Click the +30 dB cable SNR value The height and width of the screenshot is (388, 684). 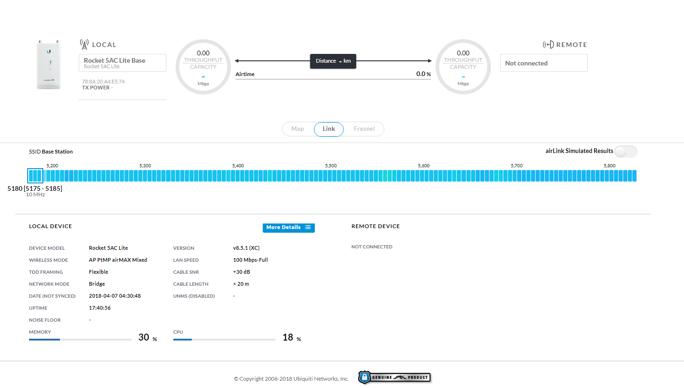click(242, 272)
